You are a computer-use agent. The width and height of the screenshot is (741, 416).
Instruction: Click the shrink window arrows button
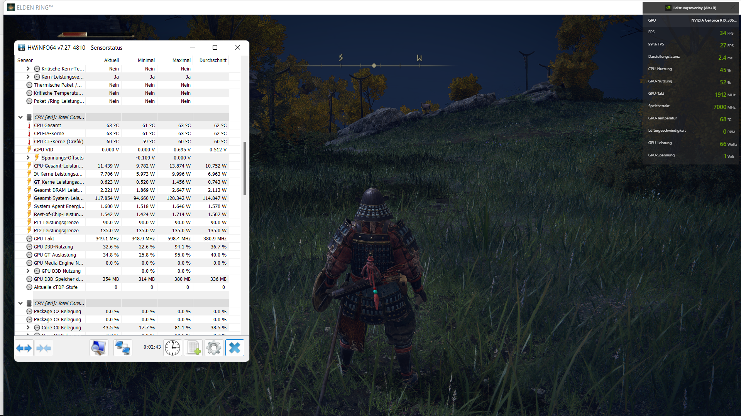(43, 348)
